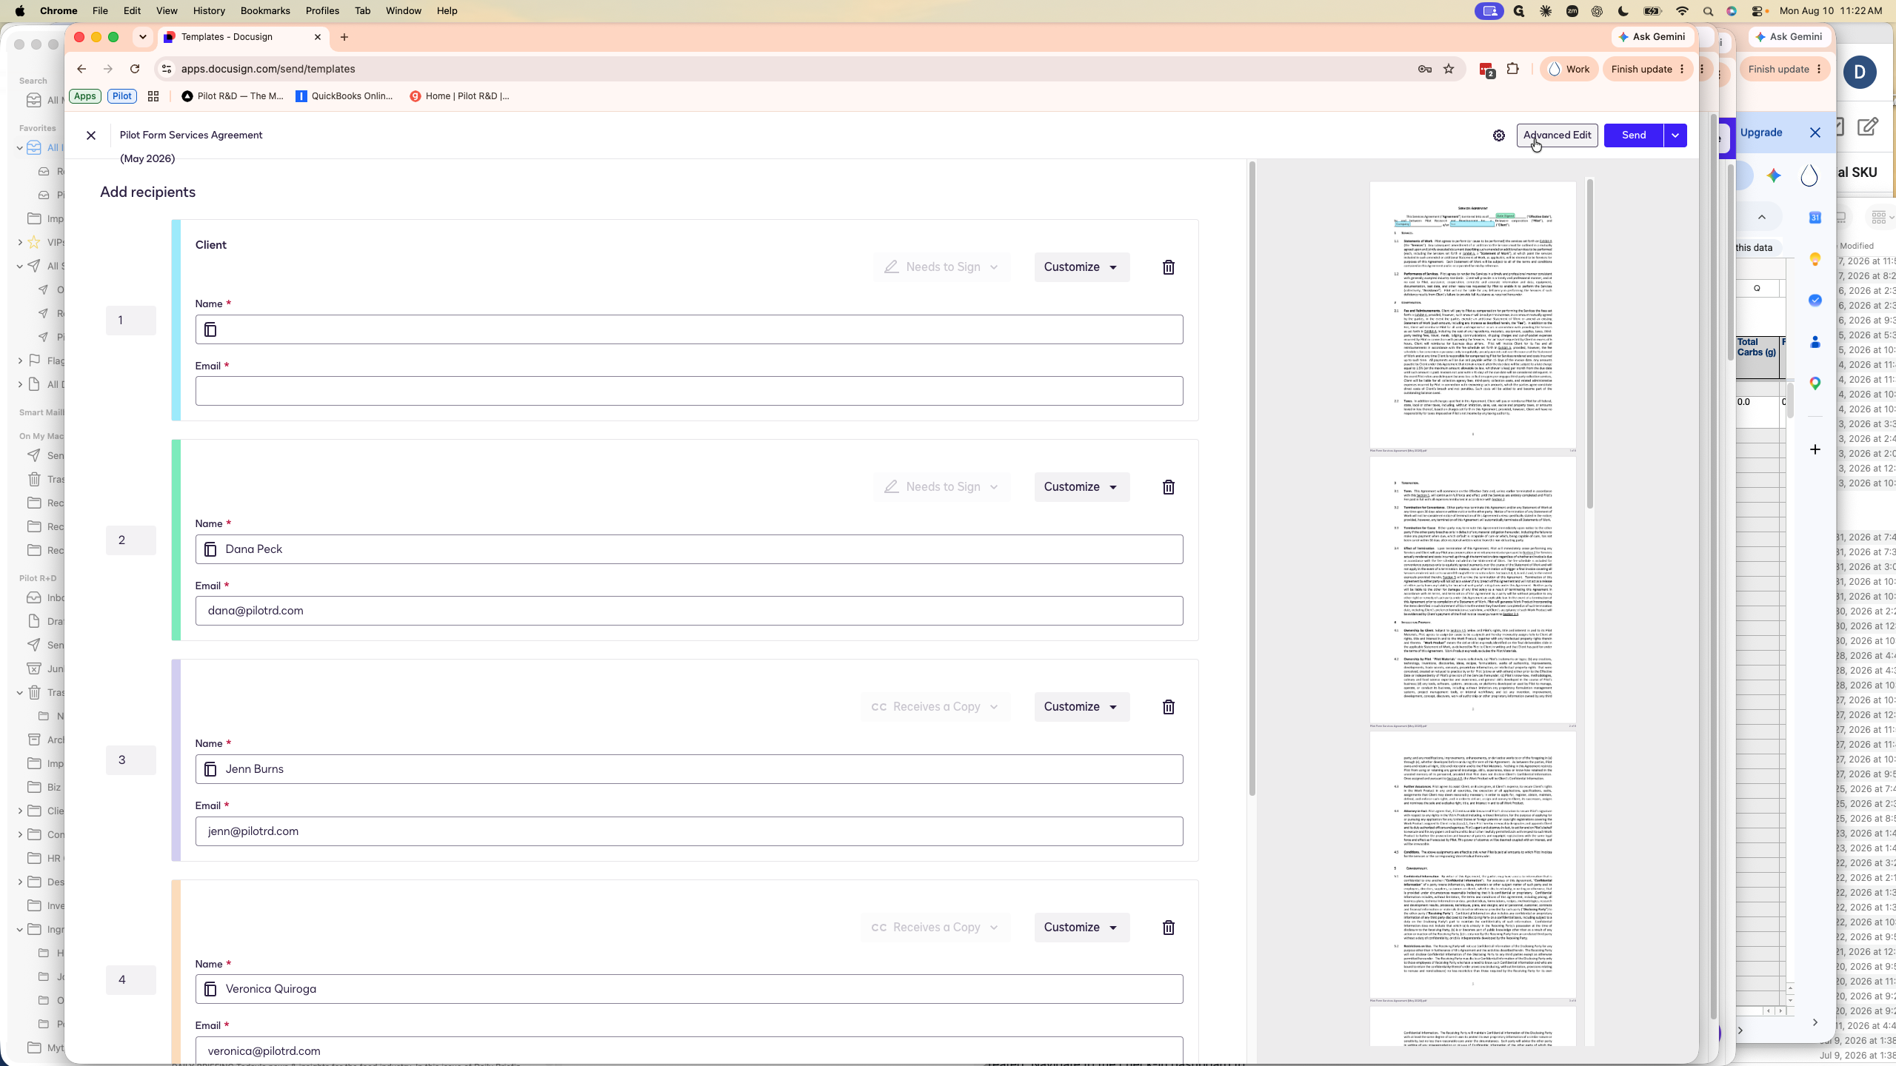The image size is (1896, 1066).
Task: Open Customize dropdown for Veronica Quiroga
Action: [x=1081, y=928]
